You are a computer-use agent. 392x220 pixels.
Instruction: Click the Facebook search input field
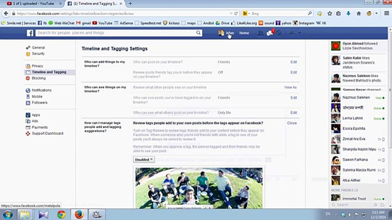tap(115, 33)
